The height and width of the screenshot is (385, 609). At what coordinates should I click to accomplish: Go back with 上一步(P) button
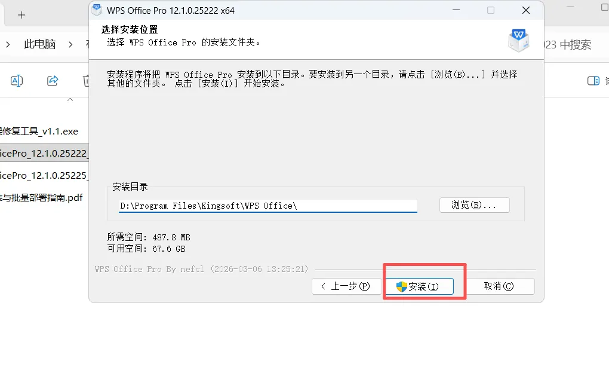click(346, 286)
